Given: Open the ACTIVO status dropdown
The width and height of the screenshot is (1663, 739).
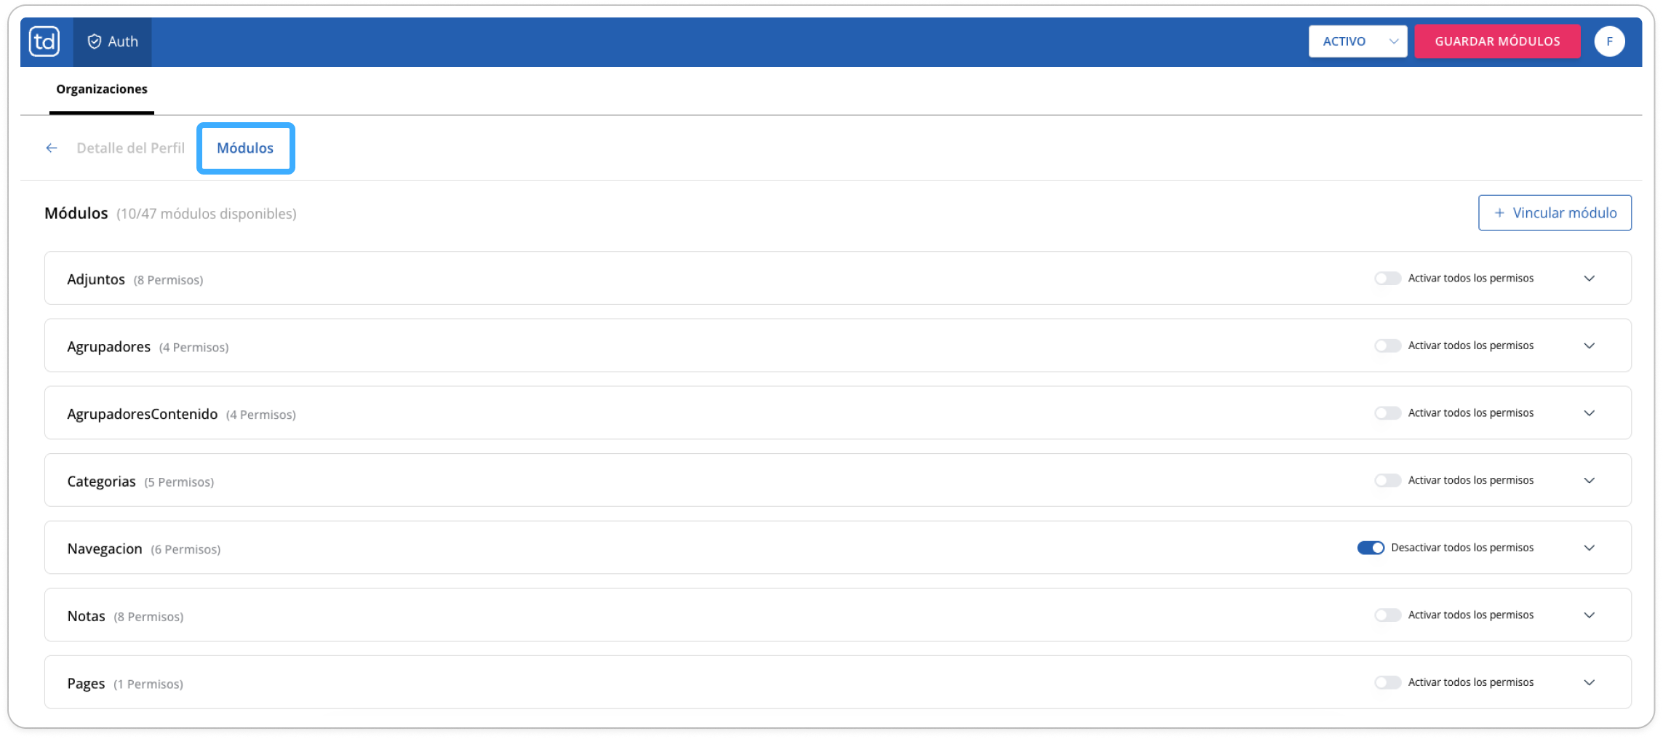Looking at the screenshot, I should pyautogui.click(x=1357, y=41).
